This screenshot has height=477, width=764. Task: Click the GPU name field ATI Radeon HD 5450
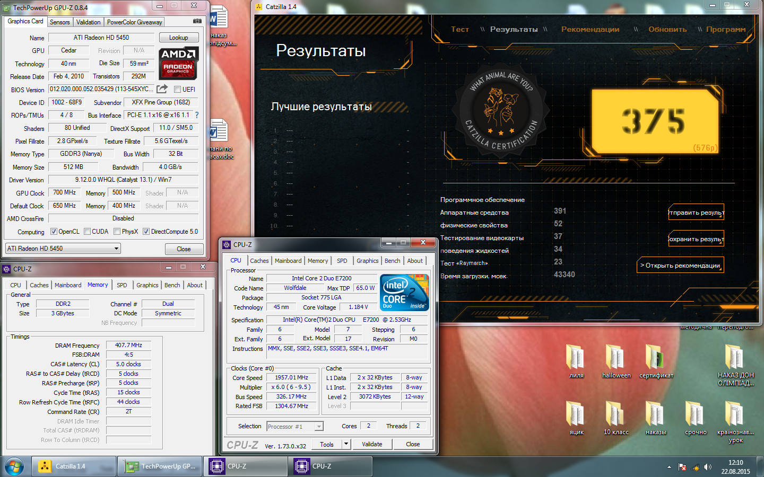point(101,38)
